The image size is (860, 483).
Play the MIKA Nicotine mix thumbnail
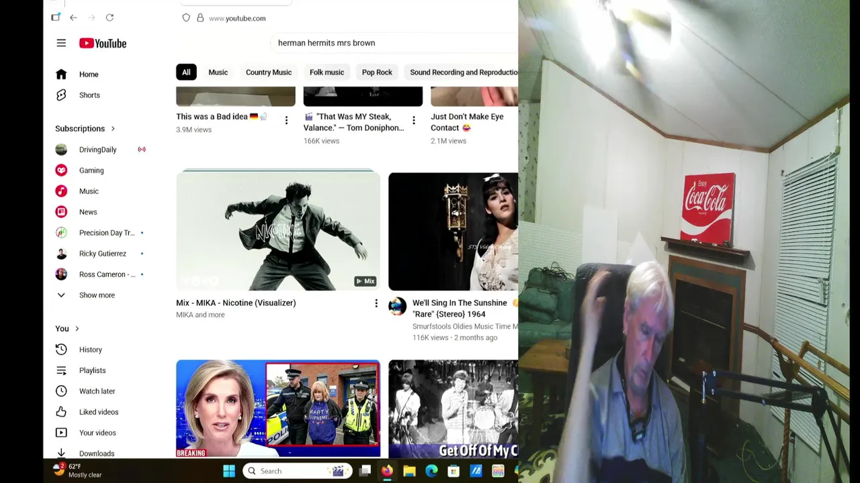tap(278, 231)
